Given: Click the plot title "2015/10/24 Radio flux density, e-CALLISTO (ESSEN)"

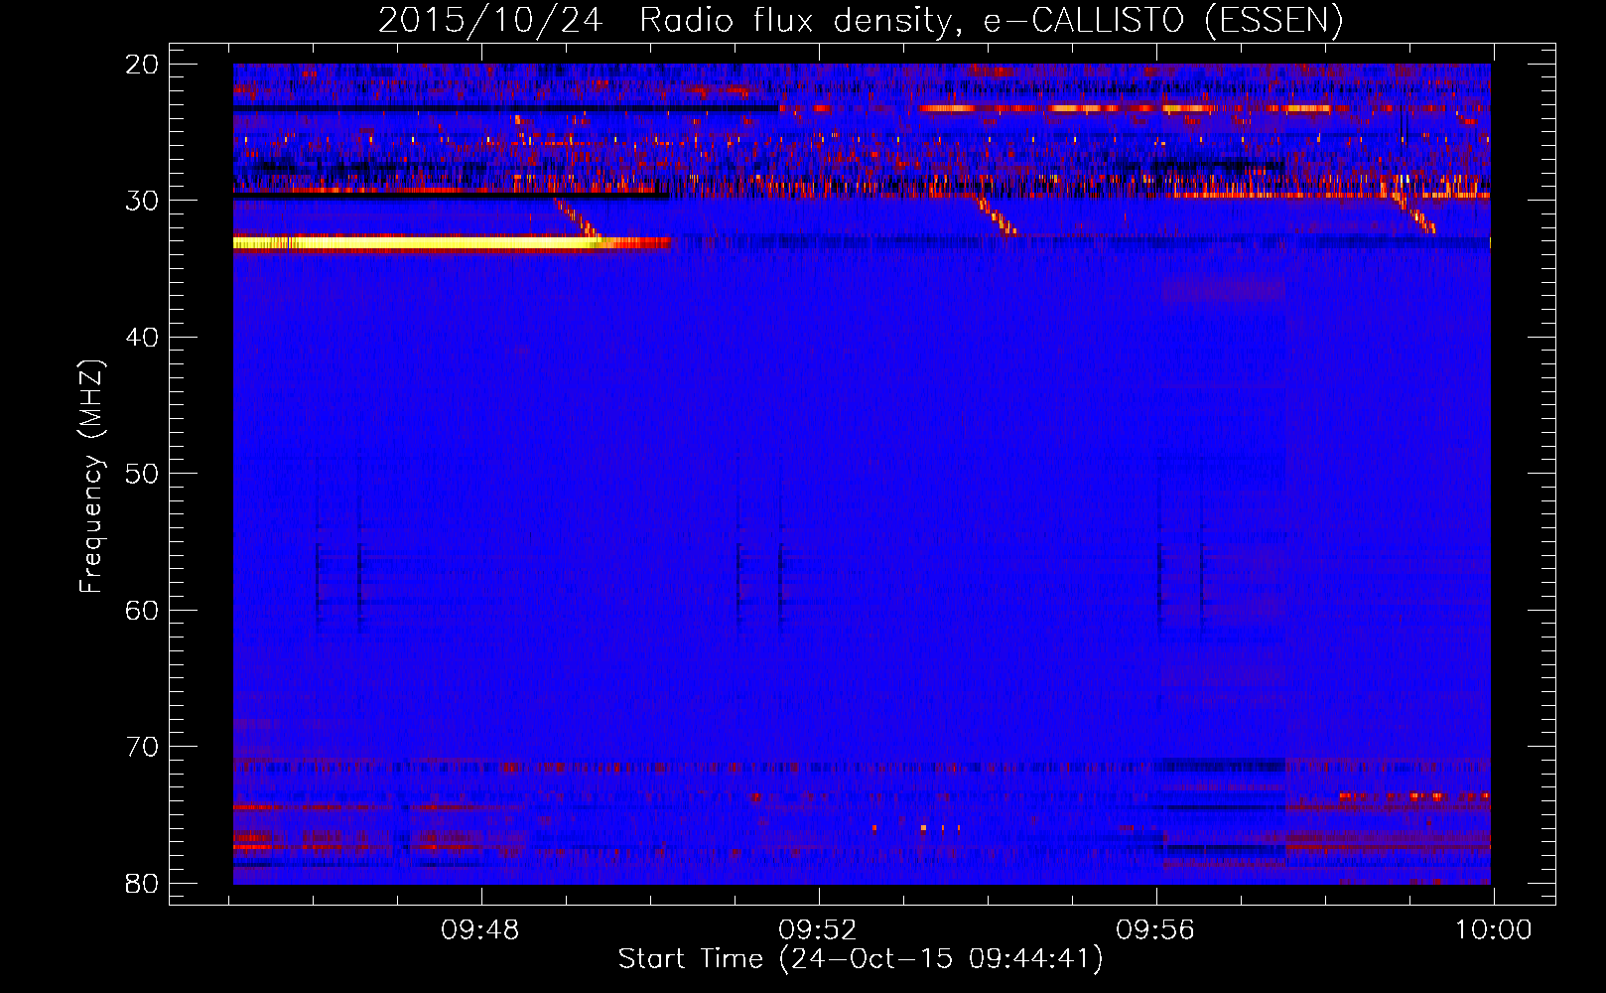Looking at the screenshot, I should tap(861, 21).
